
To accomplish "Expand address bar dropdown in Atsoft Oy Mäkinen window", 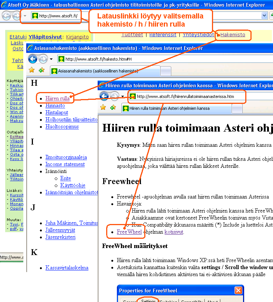I will (264, 16).
